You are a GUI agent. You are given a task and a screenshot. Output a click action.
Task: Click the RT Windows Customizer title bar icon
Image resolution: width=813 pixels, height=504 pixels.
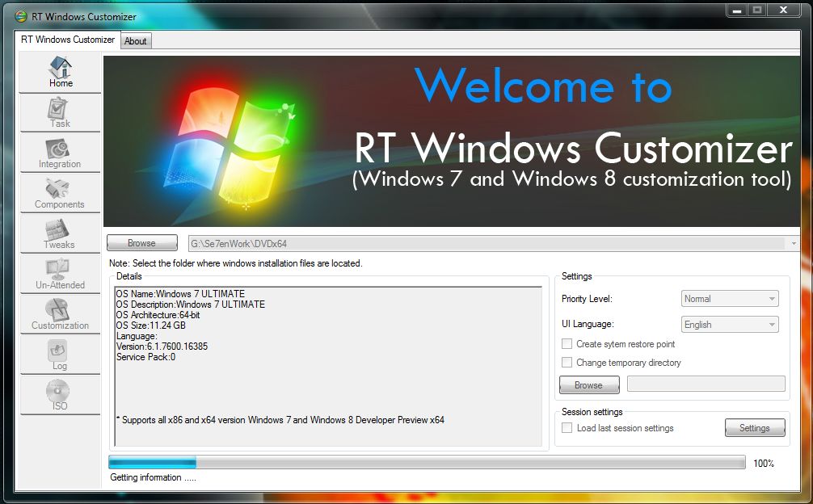coord(20,17)
